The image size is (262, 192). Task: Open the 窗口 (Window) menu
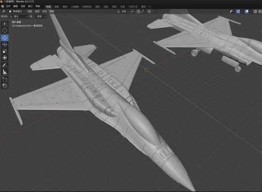click(30, 6)
